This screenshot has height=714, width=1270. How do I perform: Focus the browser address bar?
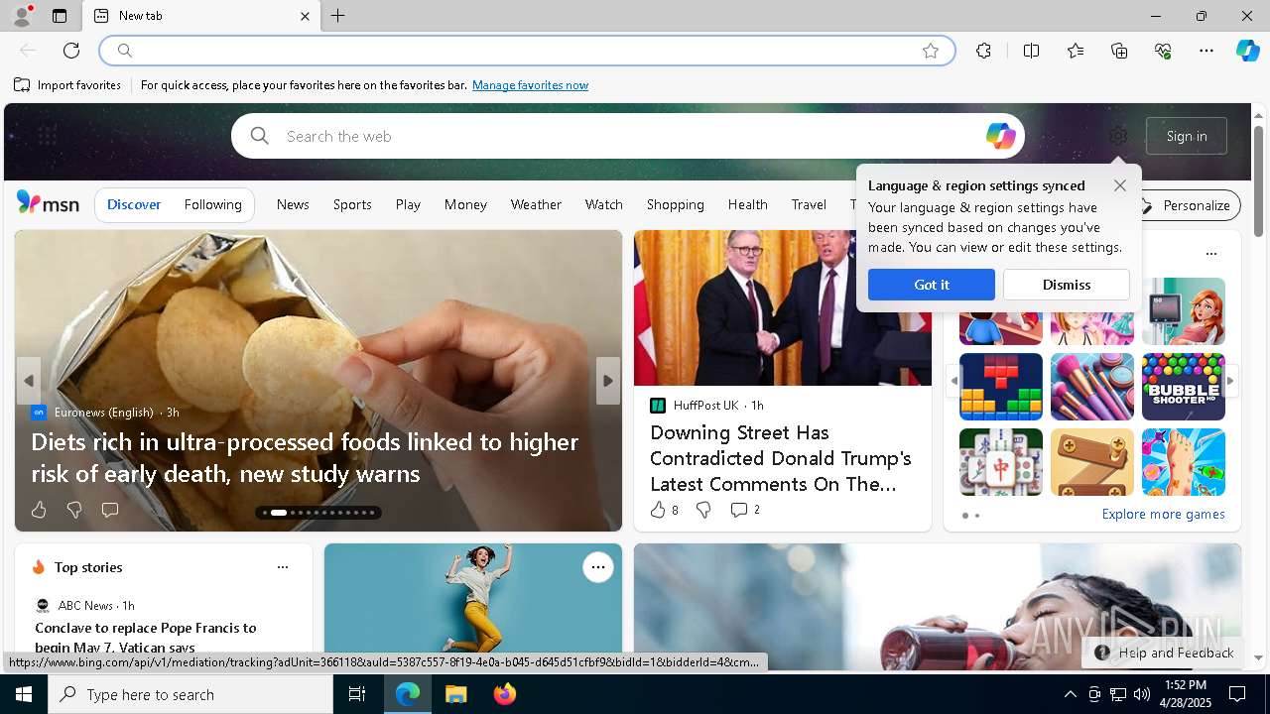(527, 51)
